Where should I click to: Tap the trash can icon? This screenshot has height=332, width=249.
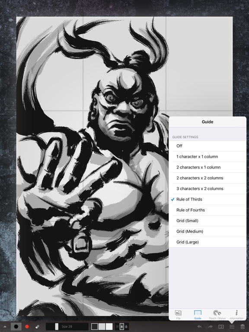pyautogui.click(x=243, y=327)
